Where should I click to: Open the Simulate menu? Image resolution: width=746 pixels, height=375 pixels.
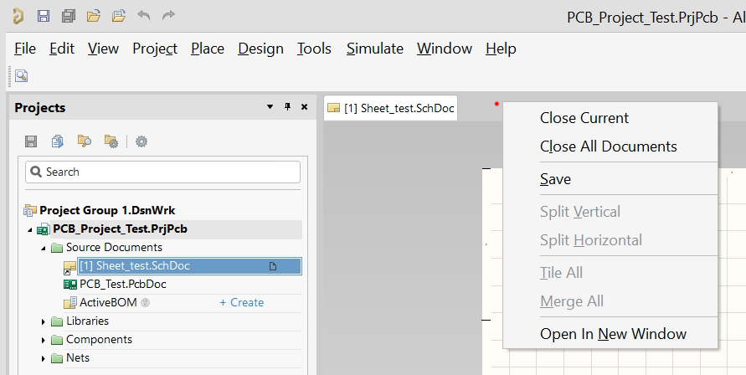(x=375, y=49)
